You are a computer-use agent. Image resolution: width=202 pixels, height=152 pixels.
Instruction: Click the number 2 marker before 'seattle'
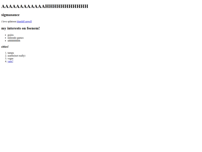(6, 56)
